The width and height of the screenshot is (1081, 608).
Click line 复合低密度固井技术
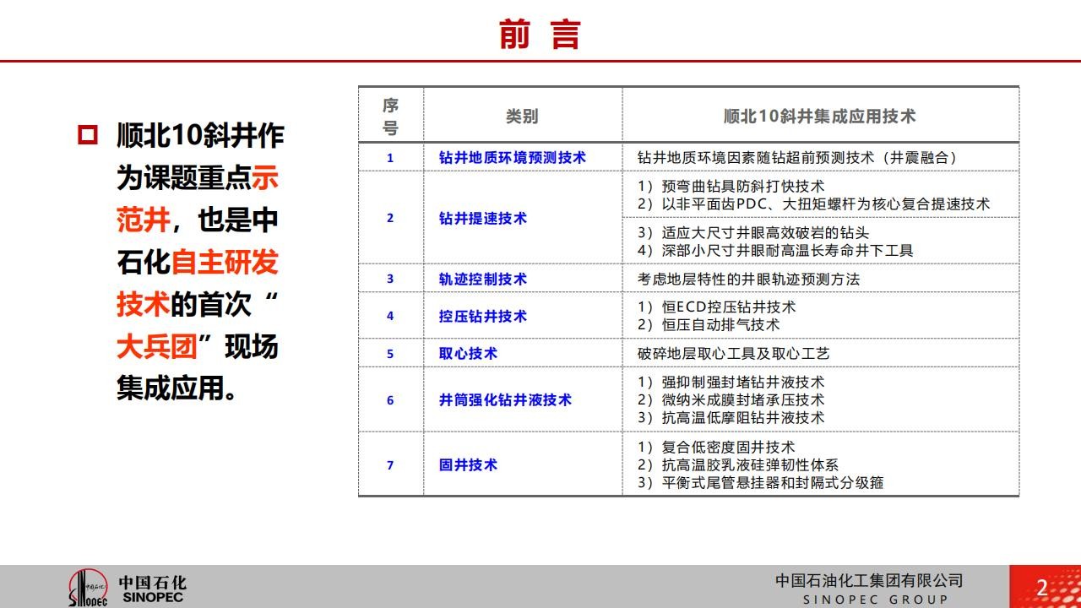729,447
